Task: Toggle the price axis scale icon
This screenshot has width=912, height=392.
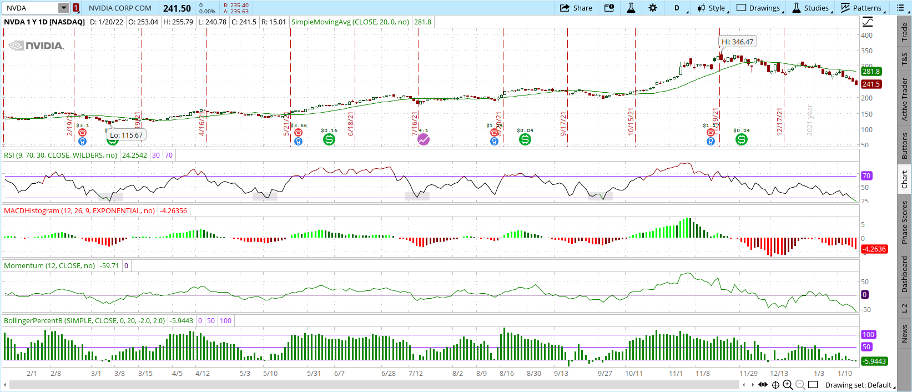Action: tap(868, 22)
